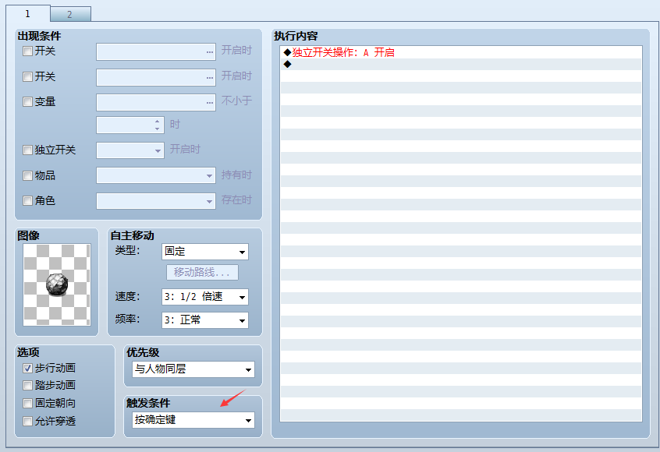This screenshot has width=660, height=452.
Task: Uncheck the 步行动画 option
Action: point(27,369)
